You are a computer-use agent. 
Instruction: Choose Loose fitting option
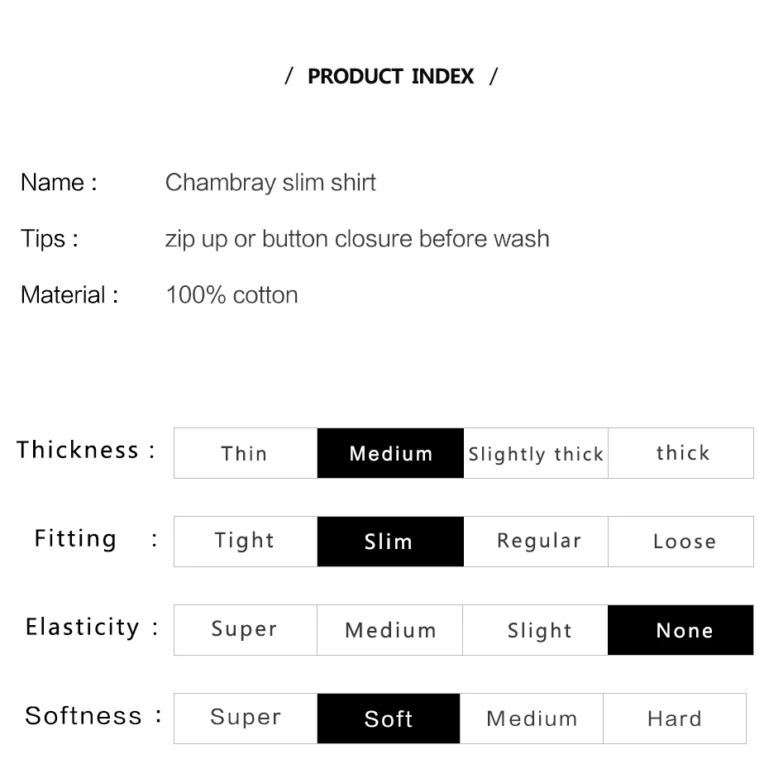(x=681, y=542)
